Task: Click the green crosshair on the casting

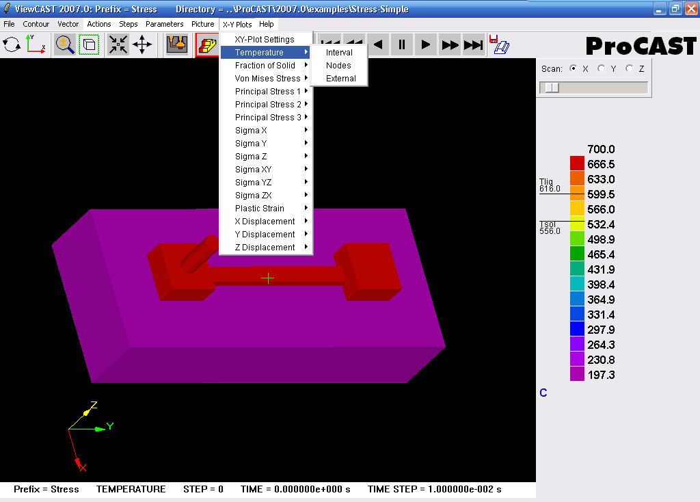Action: (268, 278)
